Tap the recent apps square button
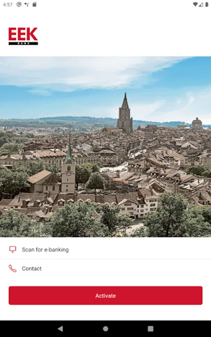 151,329
